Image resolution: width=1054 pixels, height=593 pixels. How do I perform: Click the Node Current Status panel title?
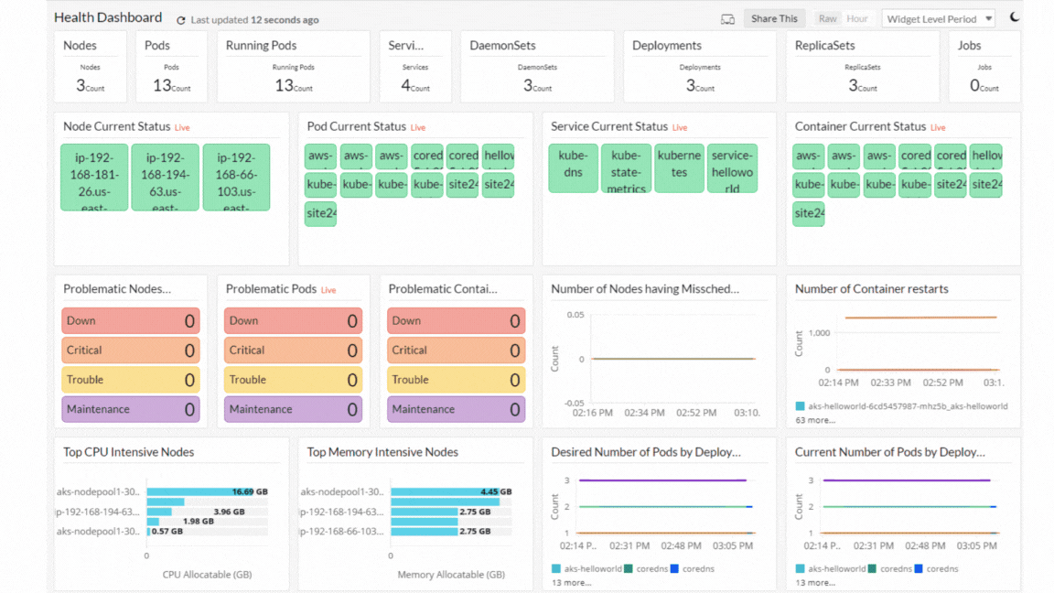(x=116, y=126)
